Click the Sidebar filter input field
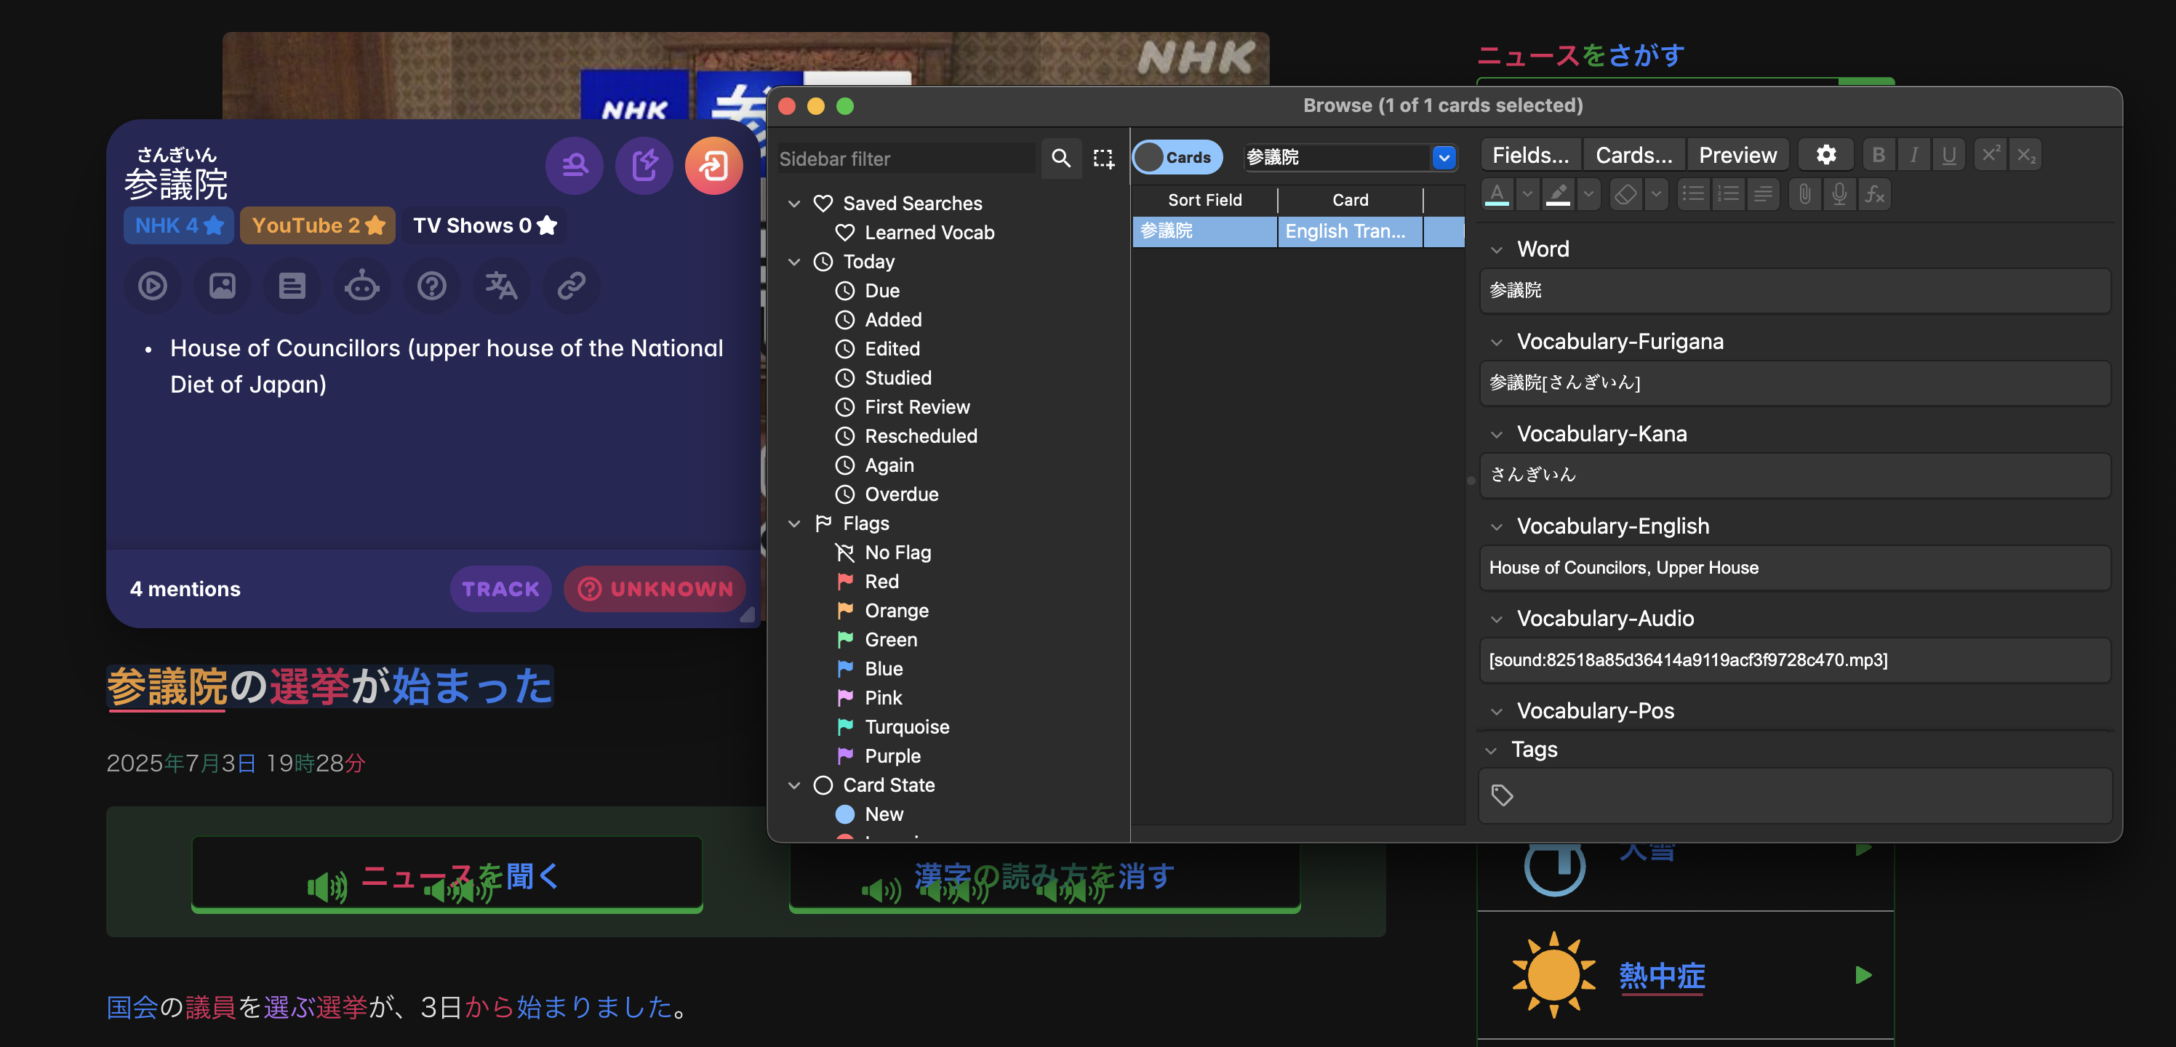The image size is (2176, 1047). pyautogui.click(x=905, y=159)
